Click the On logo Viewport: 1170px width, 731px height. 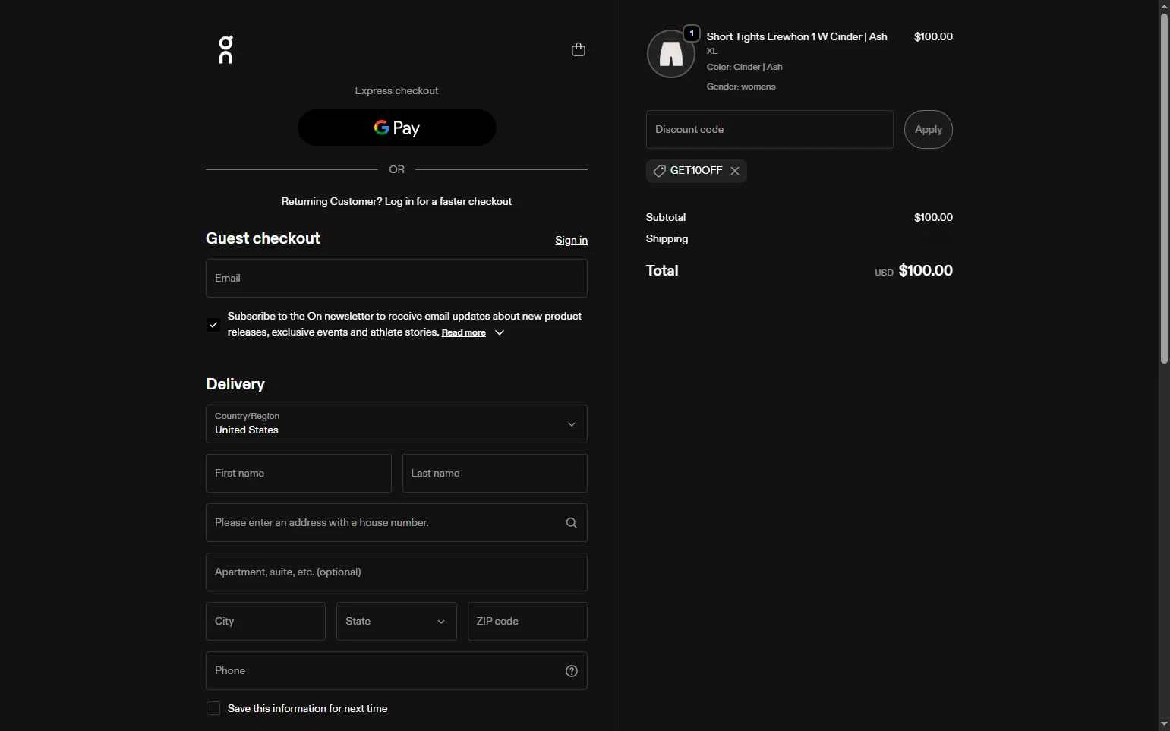(225, 49)
